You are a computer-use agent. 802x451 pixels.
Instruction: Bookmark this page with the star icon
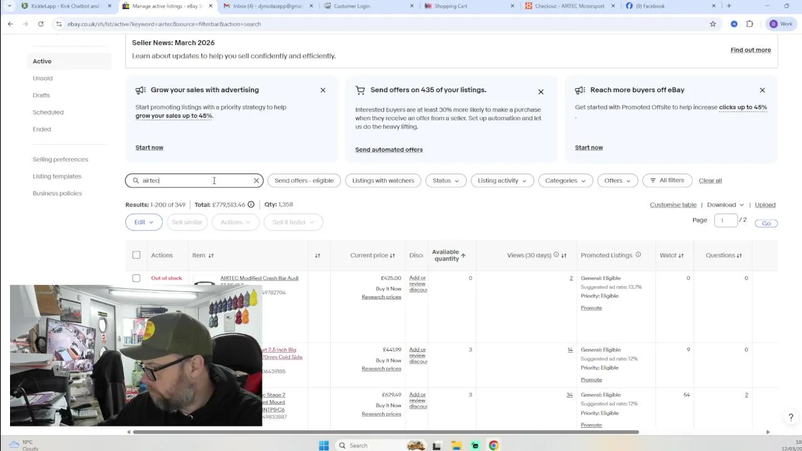pos(712,24)
